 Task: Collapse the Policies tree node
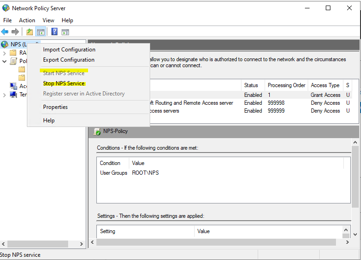point(5,61)
